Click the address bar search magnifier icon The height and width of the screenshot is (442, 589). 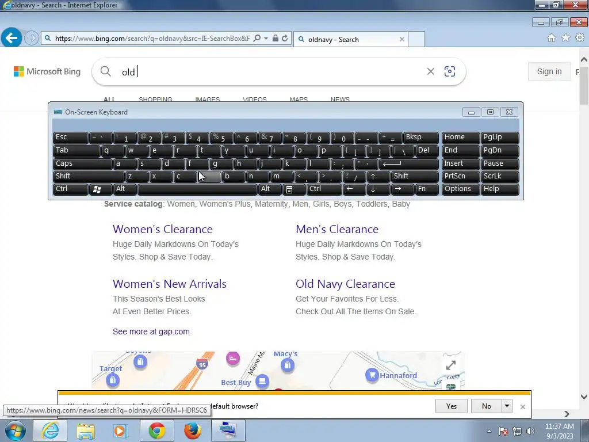pos(257,38)
